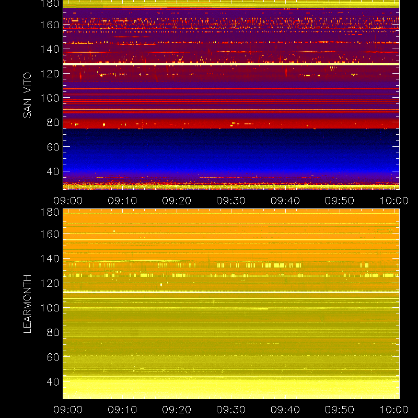Click 09:20 time label below Learmonth plot
This screenshot has width=418, height=418.
click(177, 410)
